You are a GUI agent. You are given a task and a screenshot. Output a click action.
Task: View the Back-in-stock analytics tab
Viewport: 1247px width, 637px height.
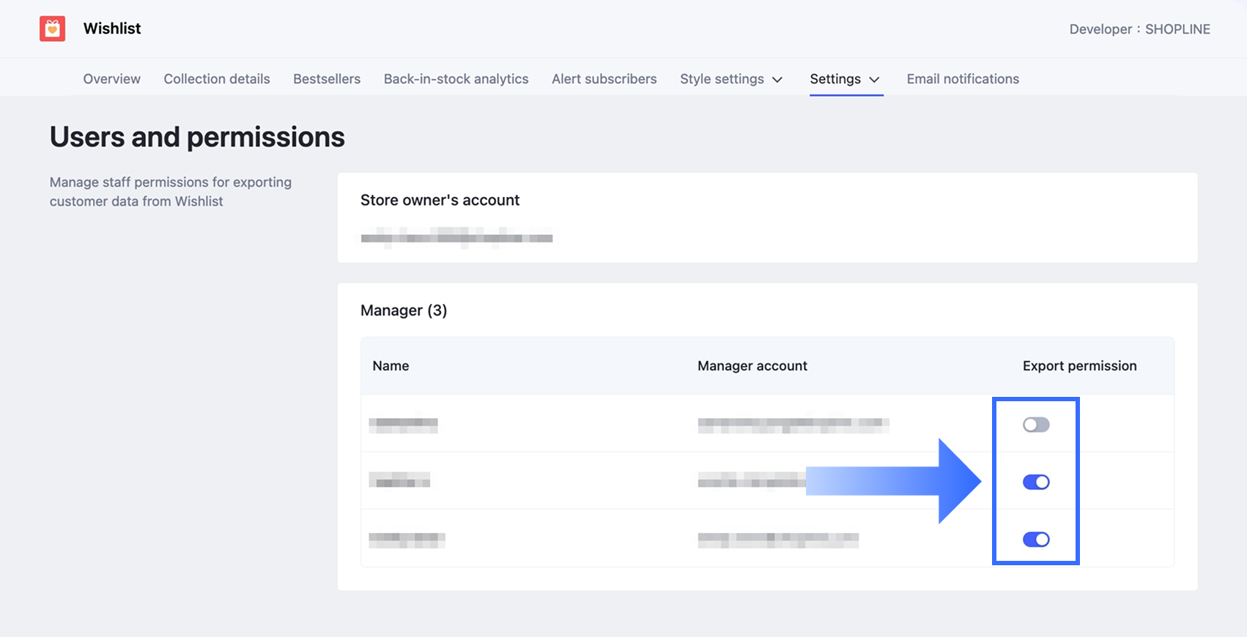(456, 79)
